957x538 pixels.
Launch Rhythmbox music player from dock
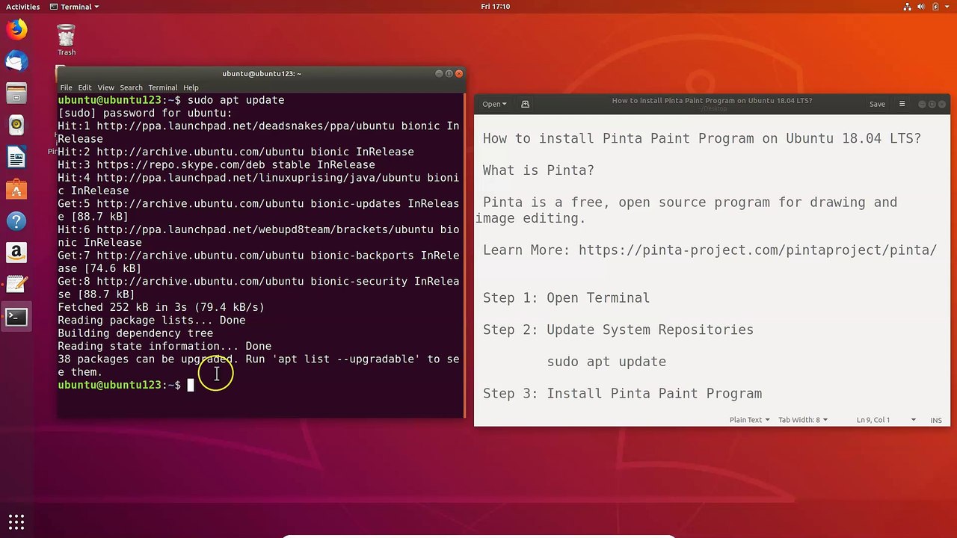16,126
